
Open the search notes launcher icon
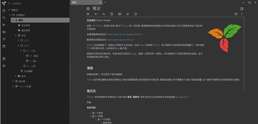(x=4, y=18)
